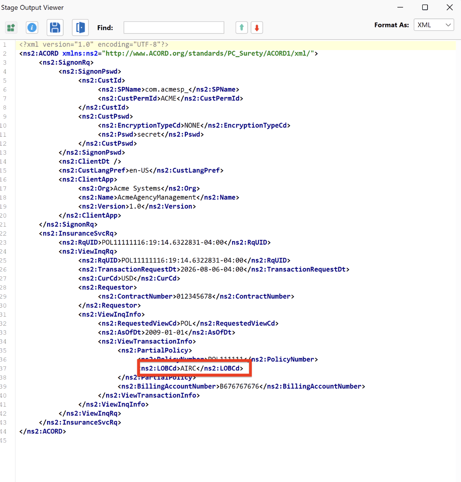Click the opening ns2:Requestor tag
The width and height of the screenshot is (461, 482).
tap(108, 288)
